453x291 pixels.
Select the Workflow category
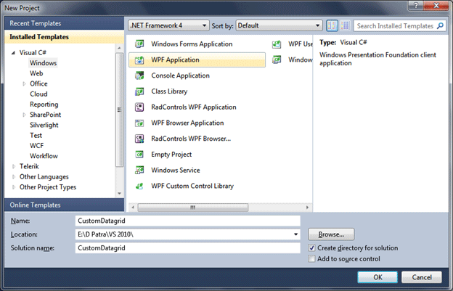coord(44,156)
